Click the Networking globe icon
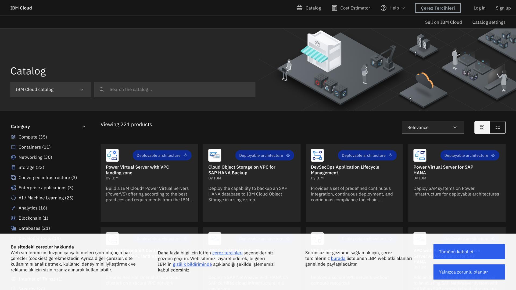The image size is (516, 290). (13, 157)
